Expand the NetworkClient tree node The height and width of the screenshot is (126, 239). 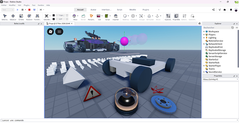tap(204, 44)
